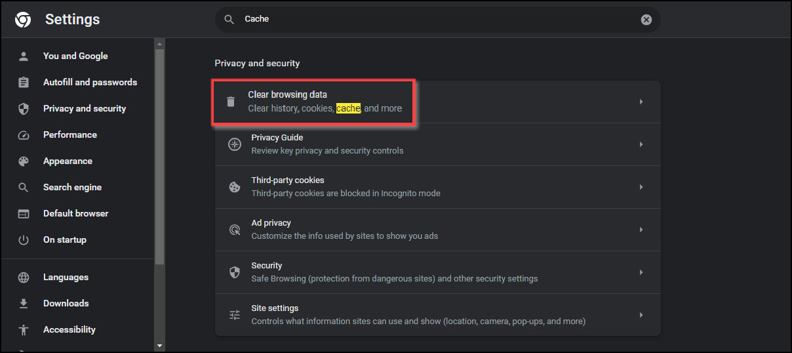Open Performance in the sidebar

pos(69,135)
